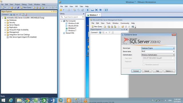183x103 pixels.
Task: Click Server name input field
Action: (x=157, y=51)
